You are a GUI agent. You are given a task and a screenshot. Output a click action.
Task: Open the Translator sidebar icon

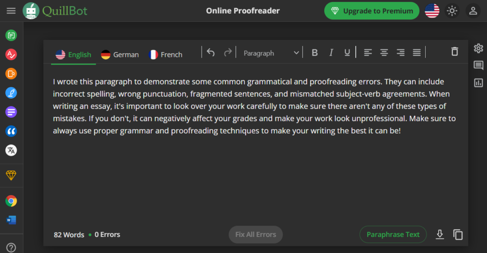(11, 150)
